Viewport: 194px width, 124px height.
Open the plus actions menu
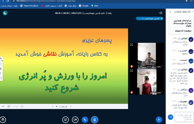point(159,119)
